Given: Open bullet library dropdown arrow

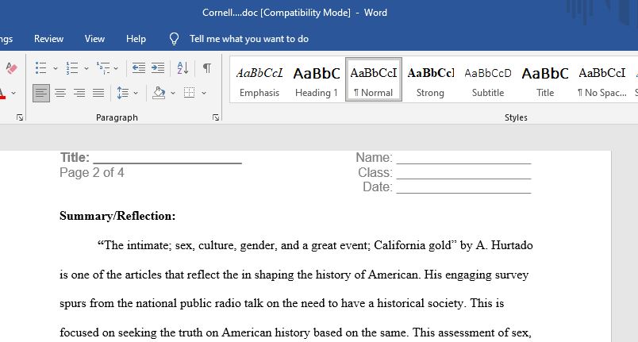Looking at the screenshot, I should click(56, 68).
